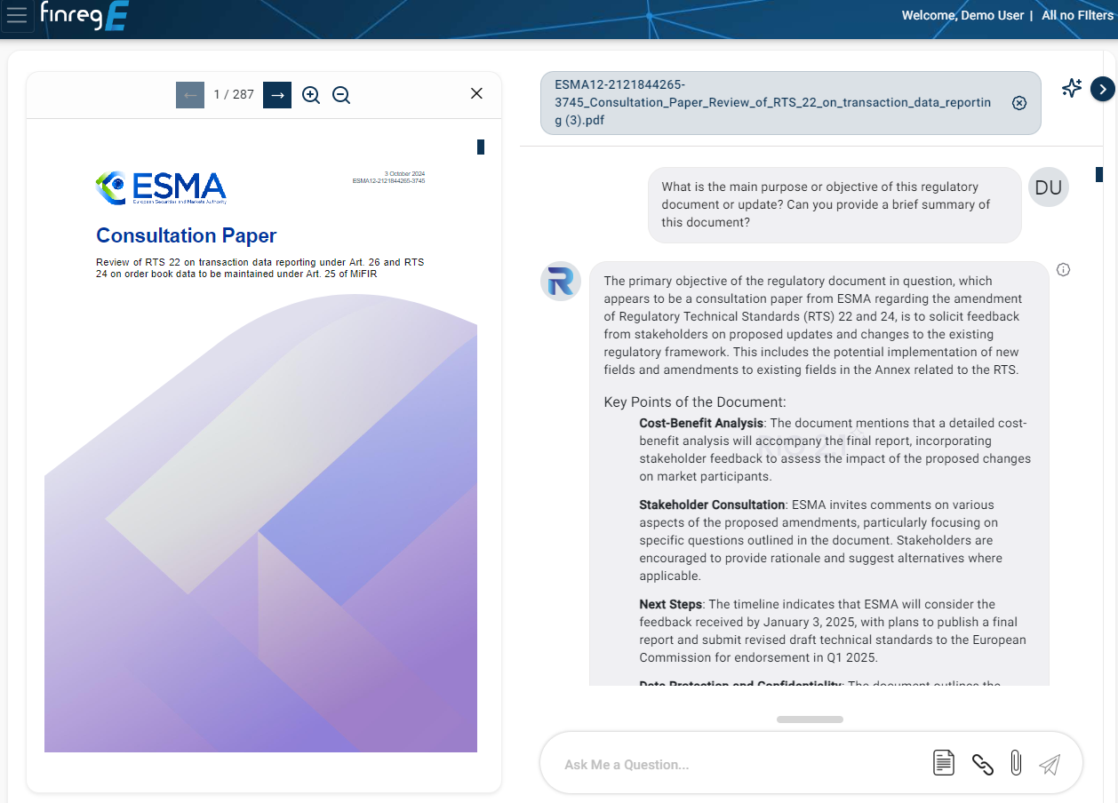Expand the right side panel chevron

[x=1102, y=89]
